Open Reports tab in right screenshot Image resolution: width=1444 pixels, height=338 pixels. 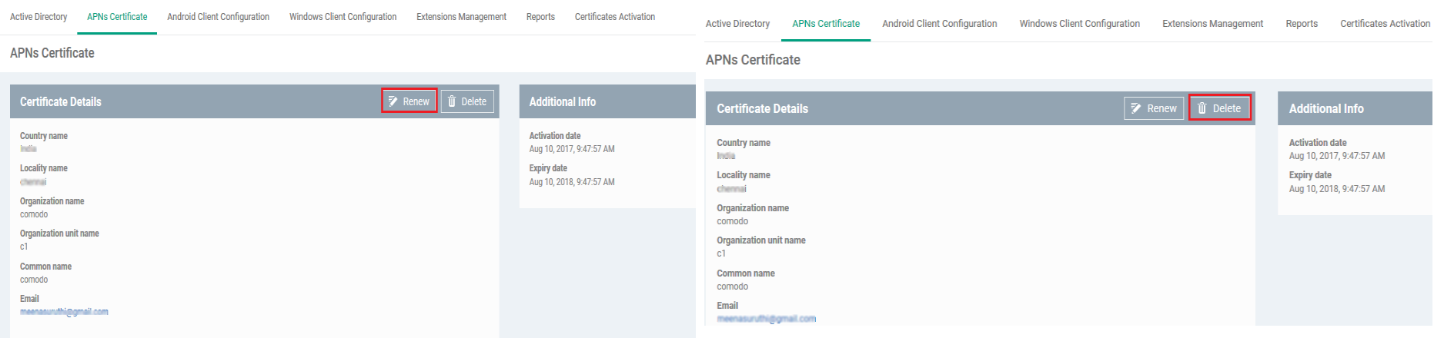click(1302, 24)
